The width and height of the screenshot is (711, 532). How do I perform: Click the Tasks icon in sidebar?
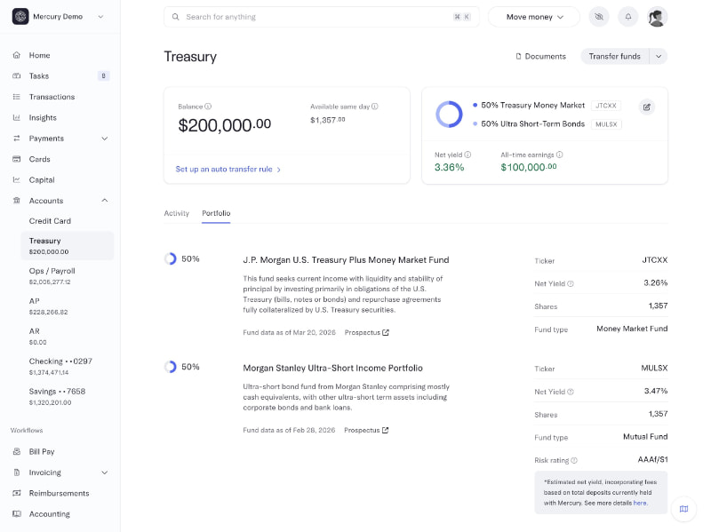[x=17, y=76]
